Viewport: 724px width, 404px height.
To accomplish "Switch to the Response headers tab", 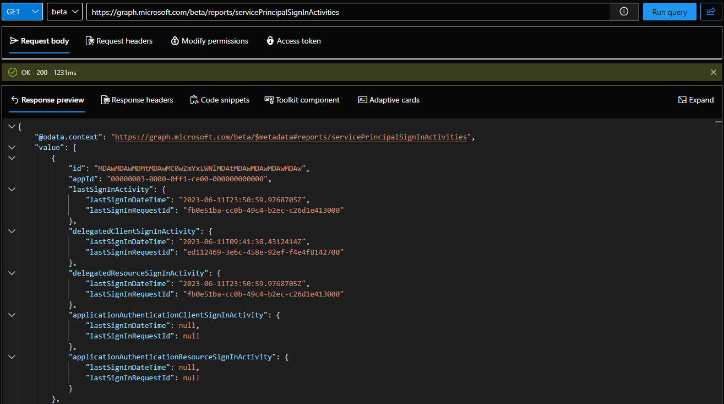I will (x=137, y=100).
